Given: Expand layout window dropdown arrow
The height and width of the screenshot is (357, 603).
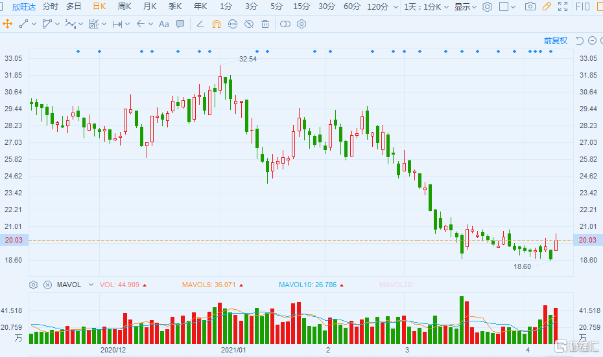Looking at the screenshot, I should click(513, 7).
